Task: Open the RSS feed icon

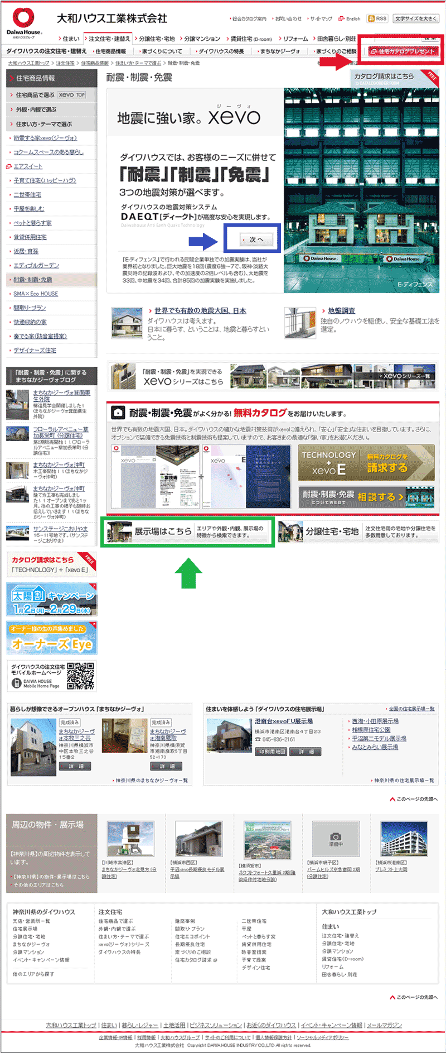Action: click(x=377, y=18)
